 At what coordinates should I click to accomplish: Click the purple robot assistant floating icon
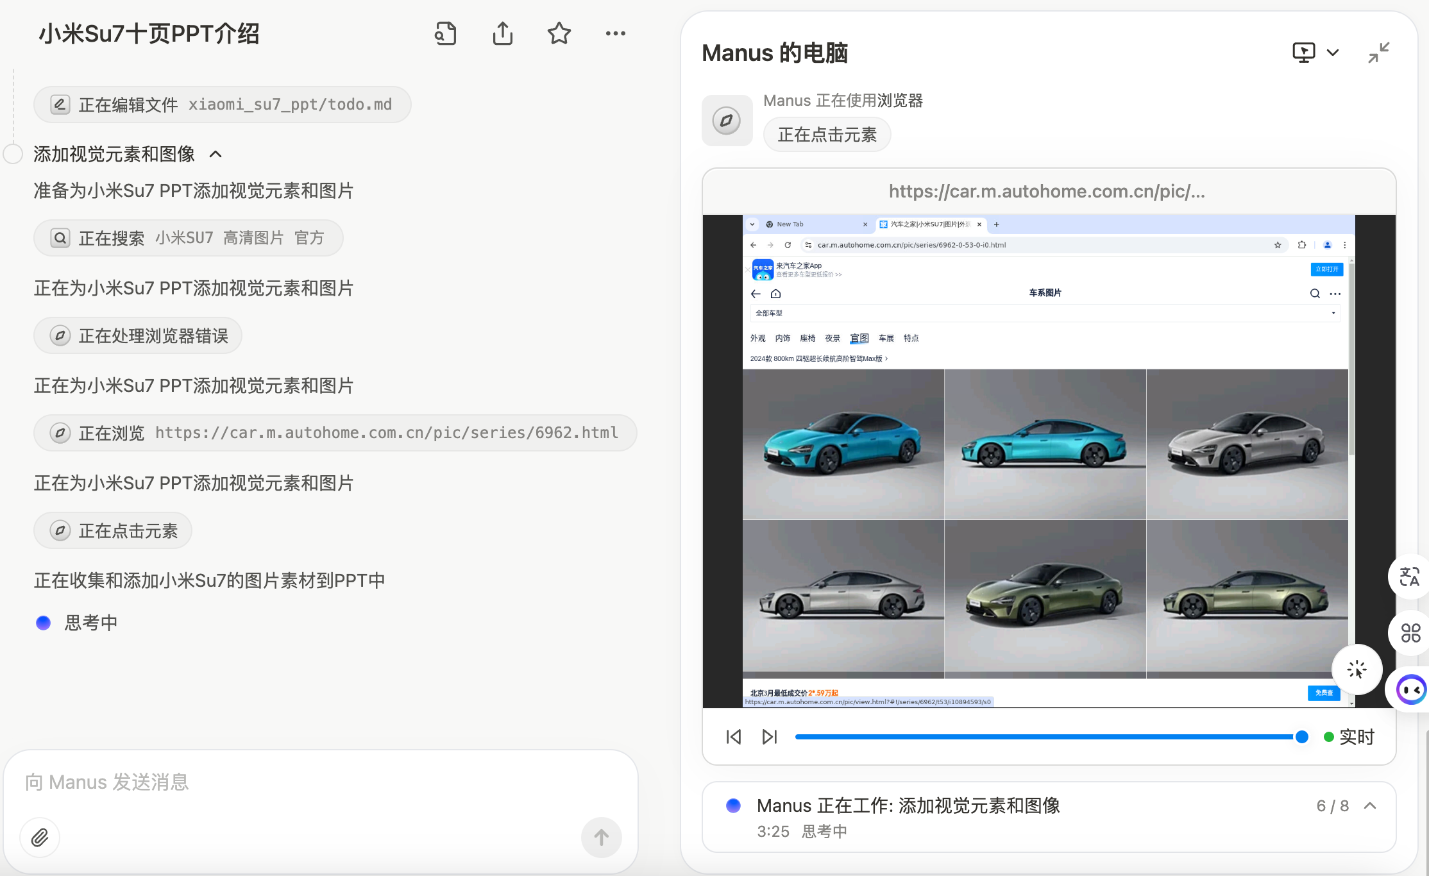click(1410, 690)
